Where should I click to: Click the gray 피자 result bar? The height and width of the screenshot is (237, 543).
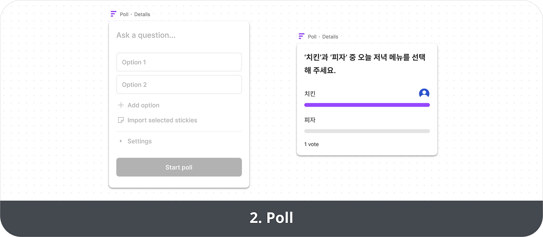(367, 131)
